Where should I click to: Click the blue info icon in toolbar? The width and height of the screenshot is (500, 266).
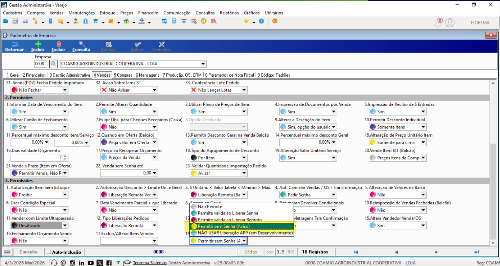pyautogui.click(x=261, y=21)
